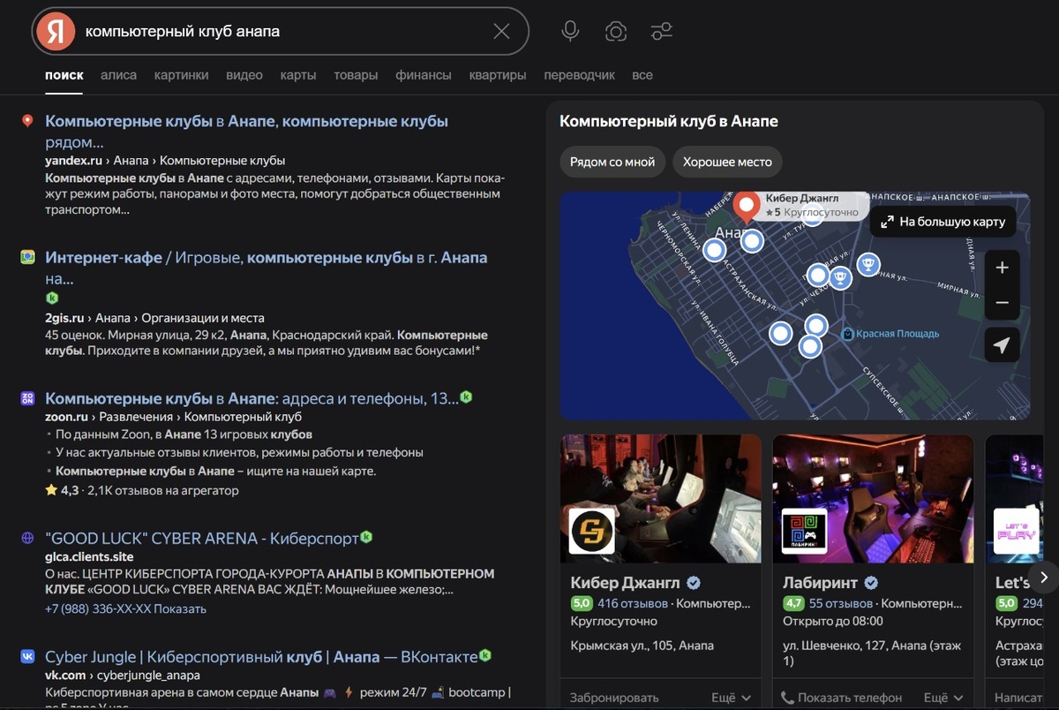Click Крымская ул., 105, Анапа address

pos(642,646)
